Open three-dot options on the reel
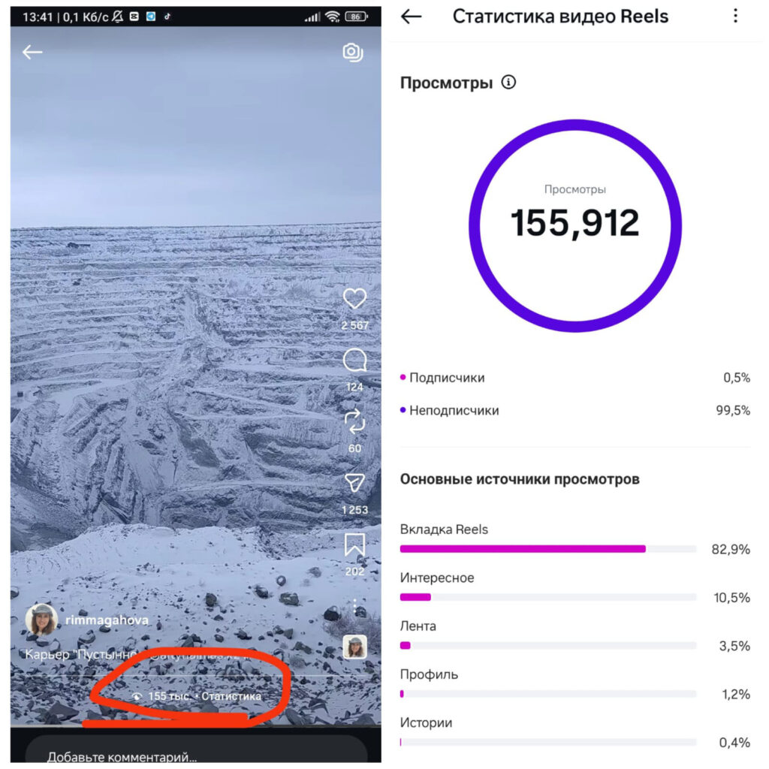Image resolution: width=769 pixels, height=769 pixels. pos(354,607)
